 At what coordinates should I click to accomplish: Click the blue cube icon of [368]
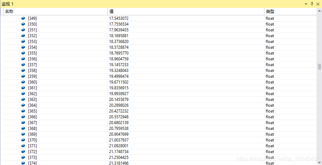[x=23, y=129]
